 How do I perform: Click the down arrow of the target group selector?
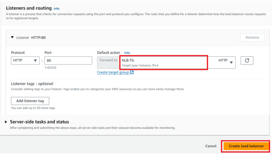[231, 63]
